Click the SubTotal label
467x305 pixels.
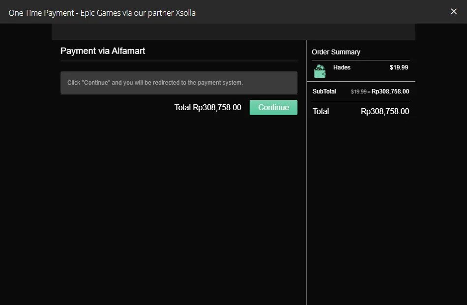tap(324, 91)
